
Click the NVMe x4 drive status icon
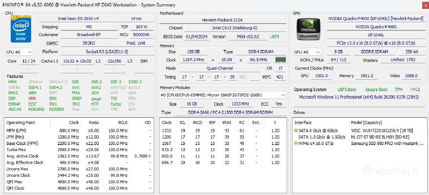pos(296,144)
